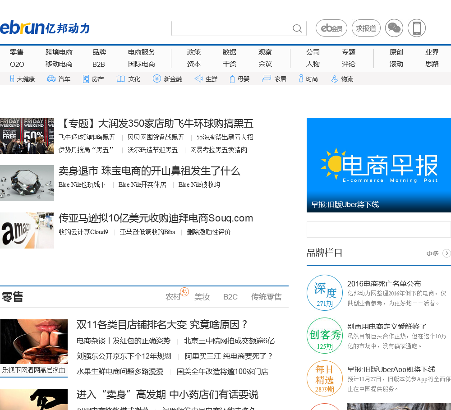Select the 物流 logistics icon
This screenshot has height=410, width=451.
335,79
